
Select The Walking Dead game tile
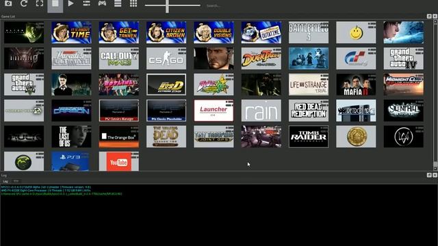point(166,137)
